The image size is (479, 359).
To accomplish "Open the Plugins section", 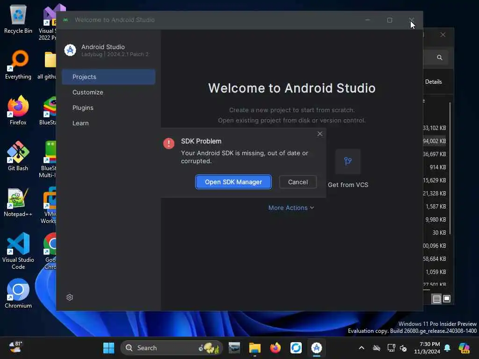I will (x=83, y=108).
